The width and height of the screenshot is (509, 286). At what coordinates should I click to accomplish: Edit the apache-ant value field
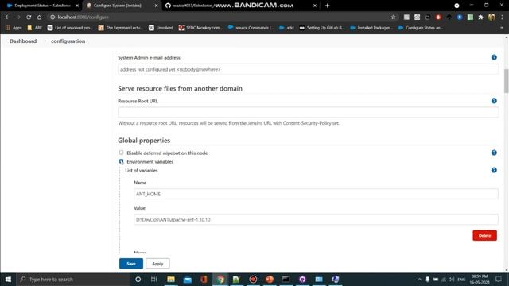316,219
